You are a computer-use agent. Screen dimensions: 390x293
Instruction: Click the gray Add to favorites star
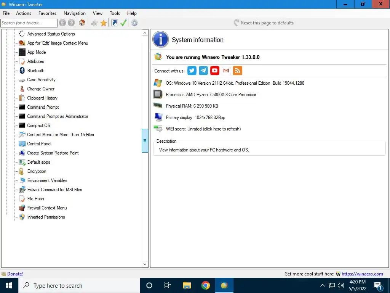click(94, 23)
